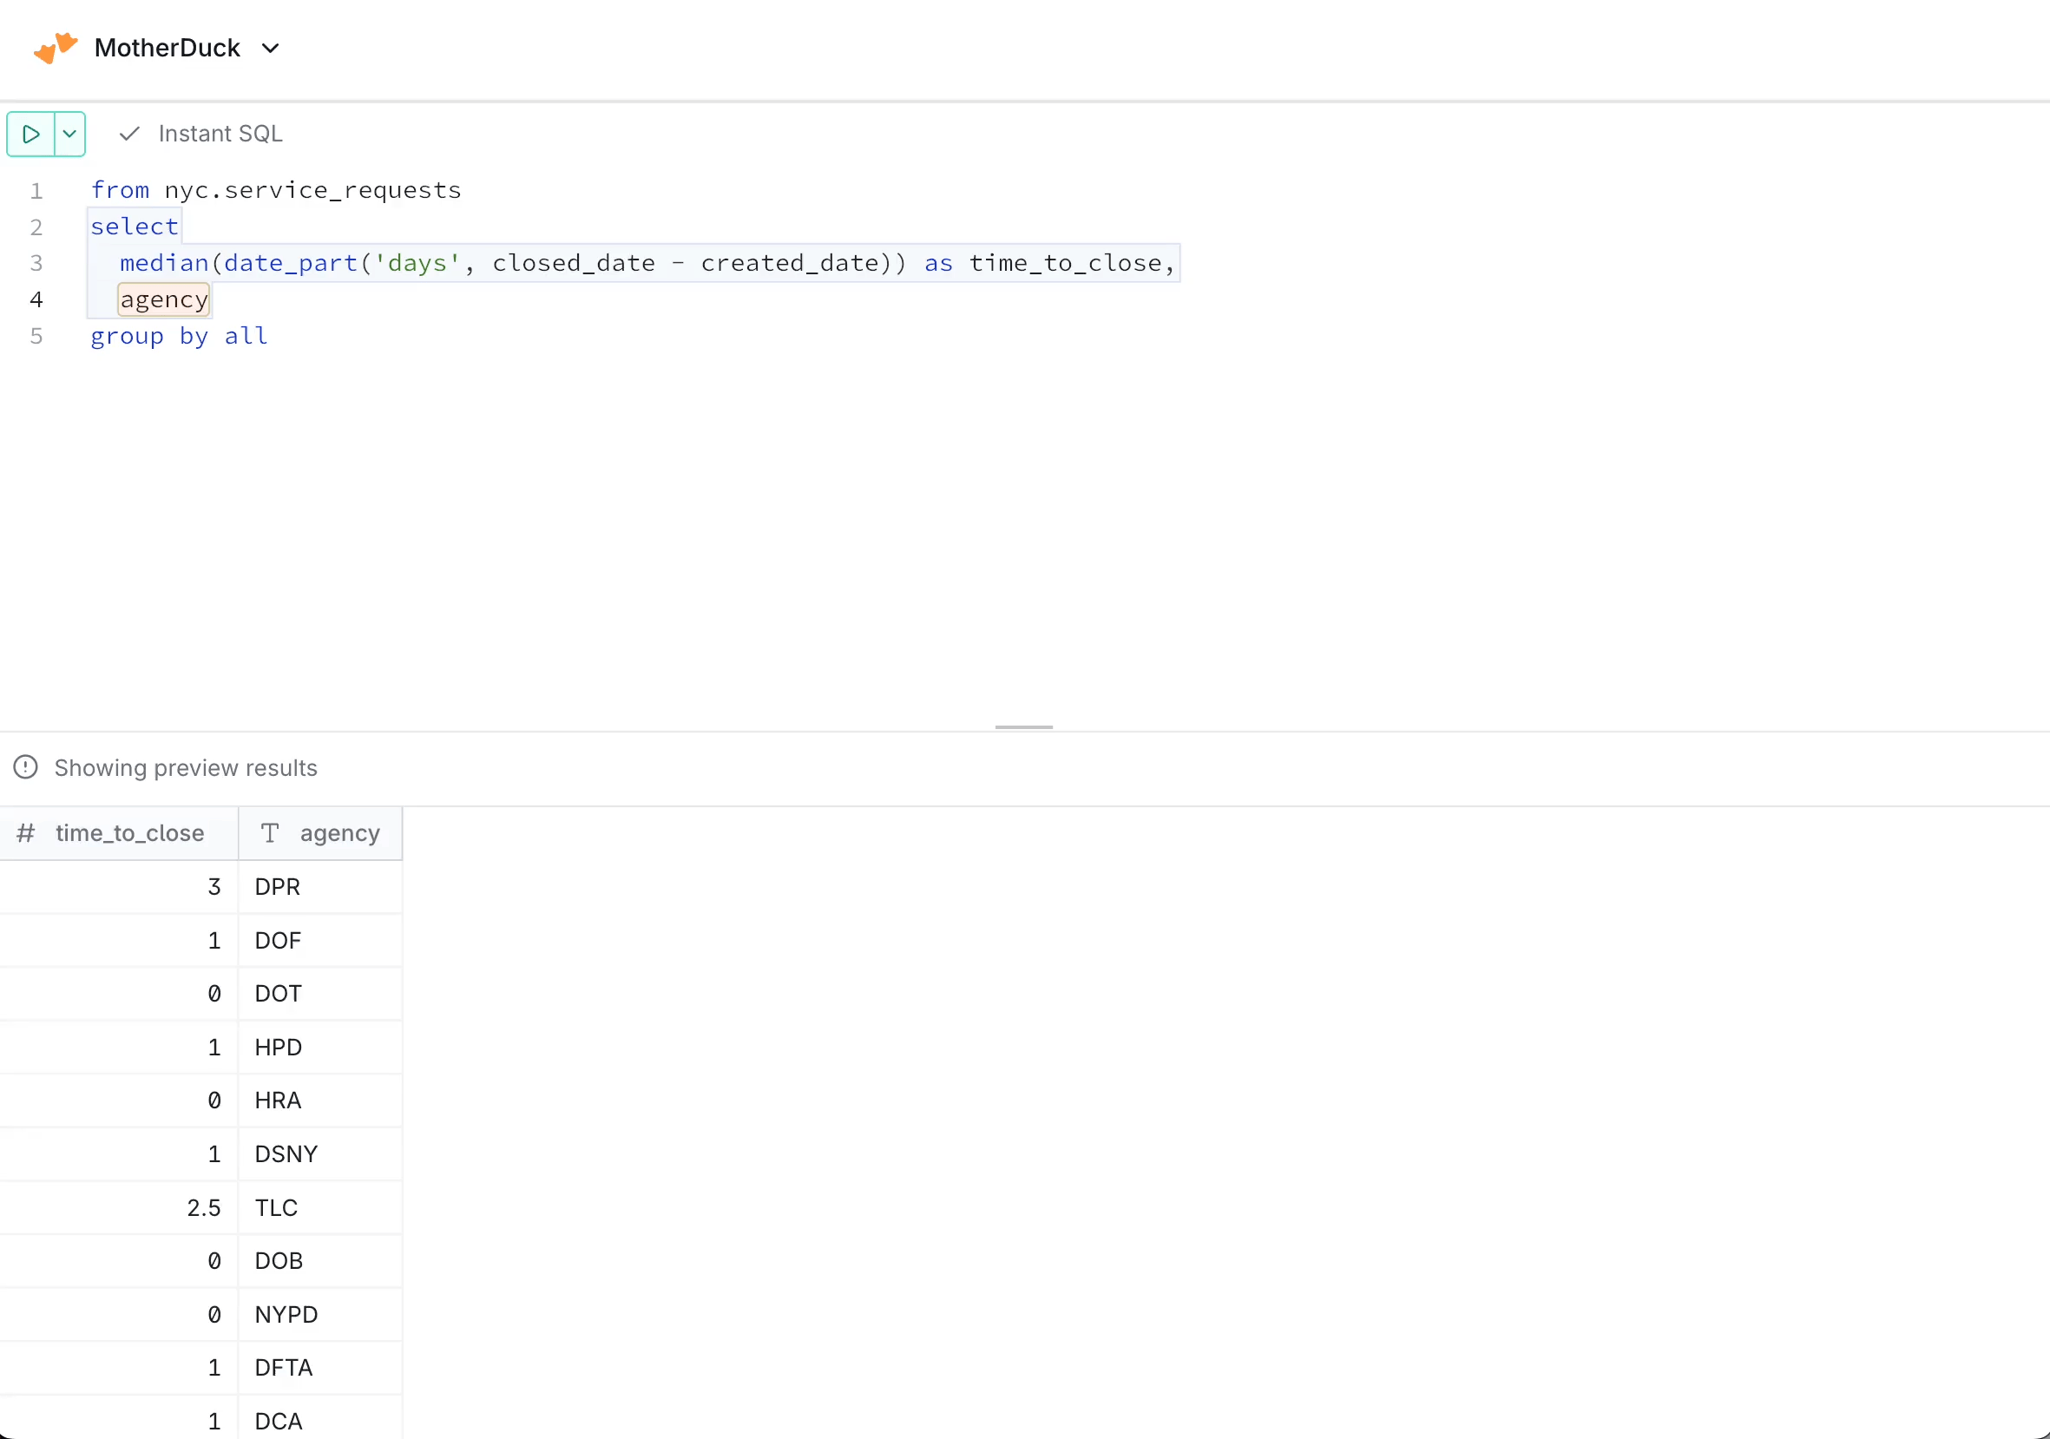Run the query with the play button

coord(30,134)
